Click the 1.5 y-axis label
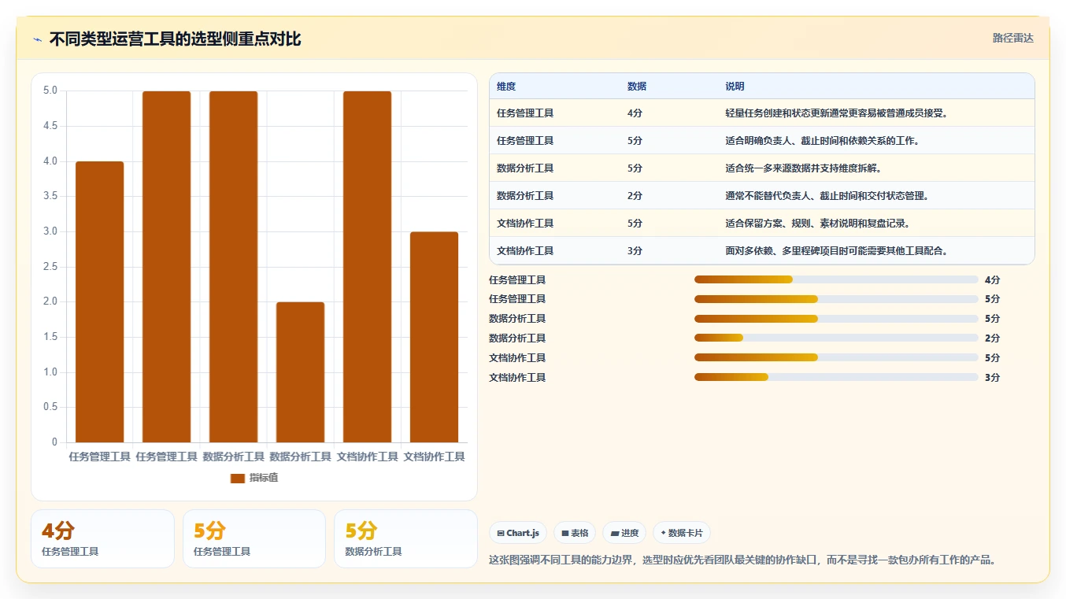The image size is (1066, 599). (x=50, y=337)
